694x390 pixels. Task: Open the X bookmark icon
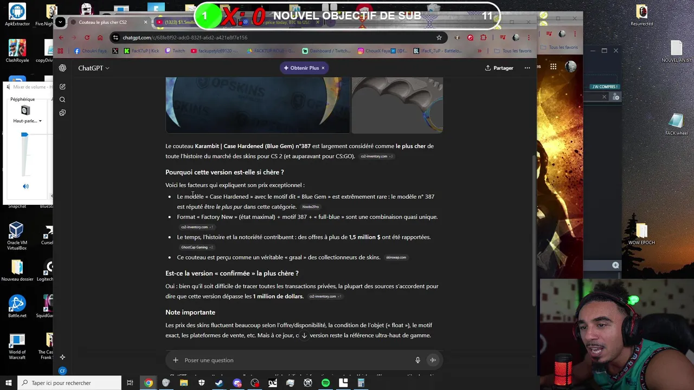(x=115, y=51)
